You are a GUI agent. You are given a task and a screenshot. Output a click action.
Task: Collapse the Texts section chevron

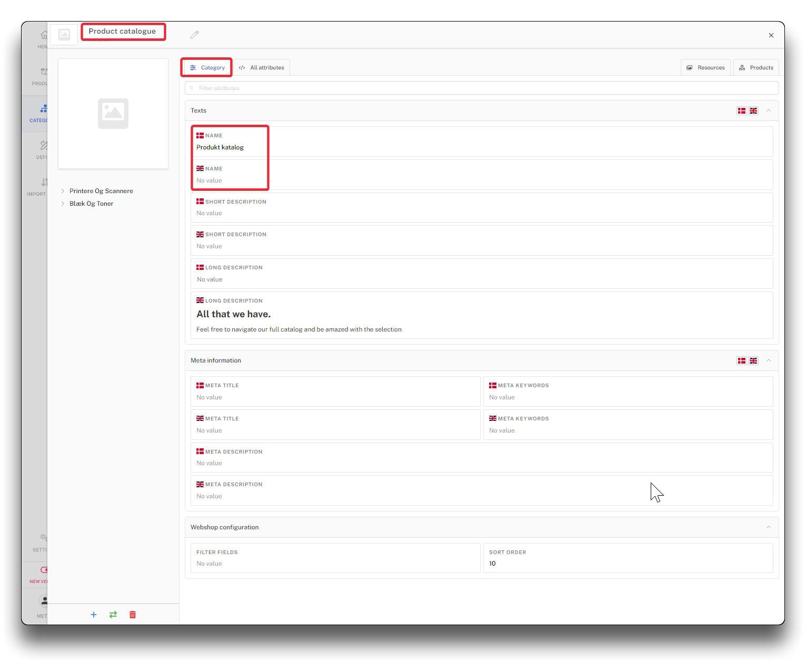[769, 110]
